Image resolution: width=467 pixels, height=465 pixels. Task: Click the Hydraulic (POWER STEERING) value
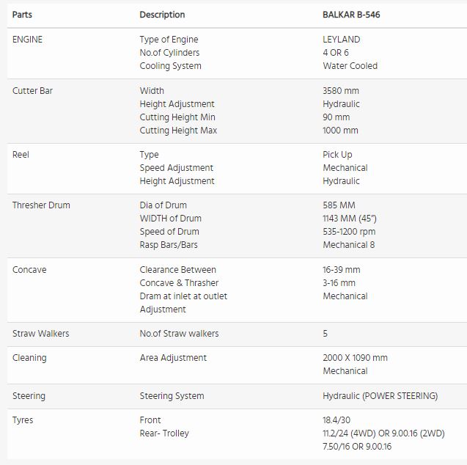point(380,396)
